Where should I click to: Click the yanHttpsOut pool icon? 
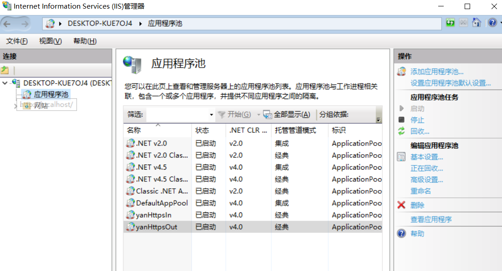tap(130, 227)
